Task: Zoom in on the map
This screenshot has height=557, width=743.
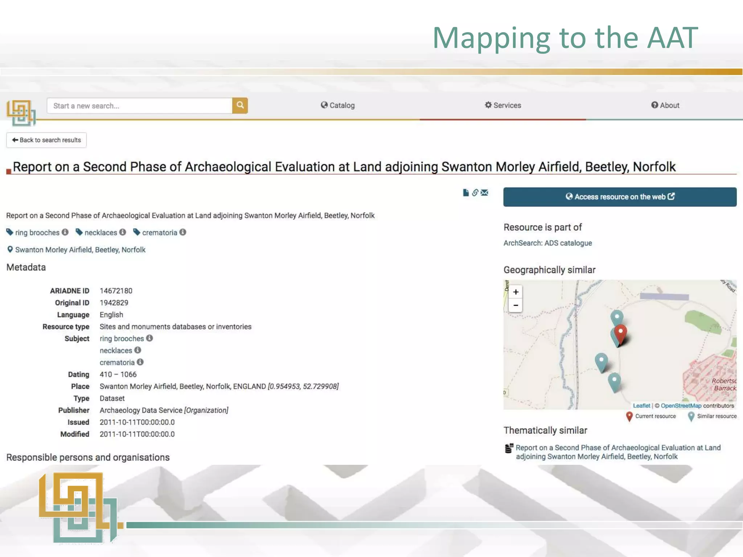Action: (x=516, y=292)
